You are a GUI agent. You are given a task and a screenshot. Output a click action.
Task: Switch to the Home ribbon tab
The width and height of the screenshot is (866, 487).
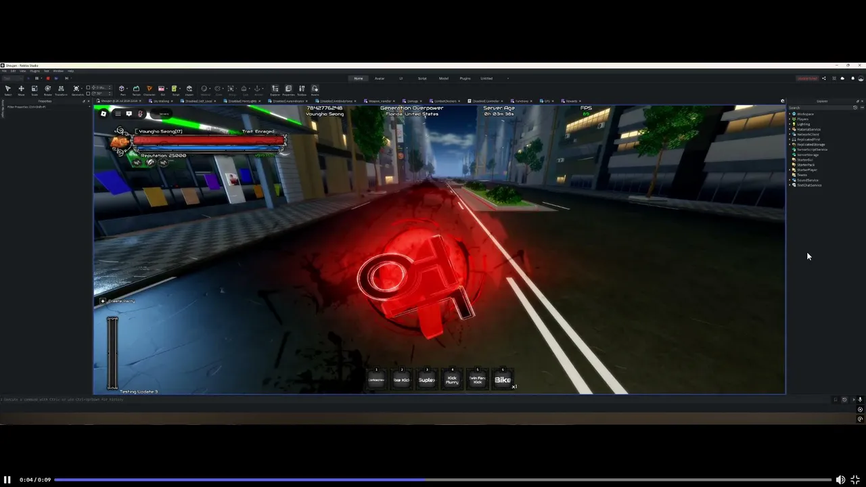tap(359, 78)
